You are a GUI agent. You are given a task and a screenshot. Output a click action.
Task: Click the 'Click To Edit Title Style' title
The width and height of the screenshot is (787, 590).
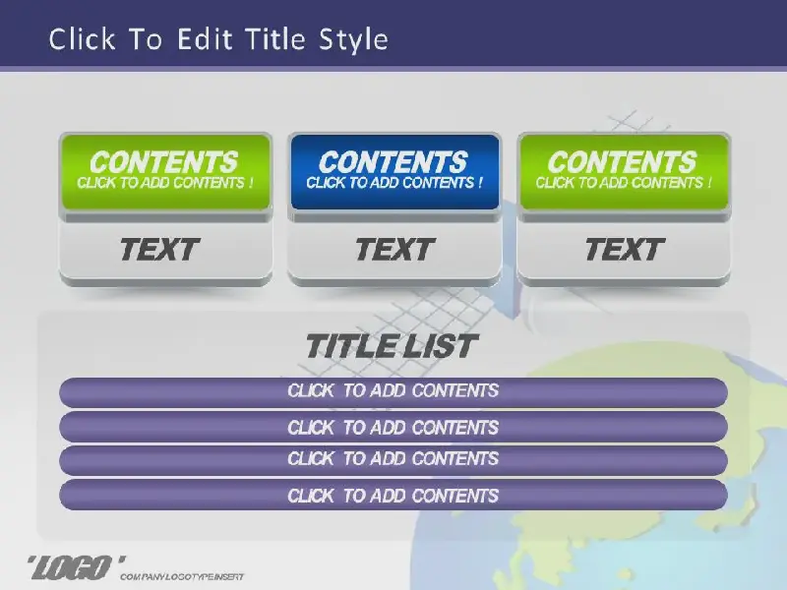click(218, 39)
